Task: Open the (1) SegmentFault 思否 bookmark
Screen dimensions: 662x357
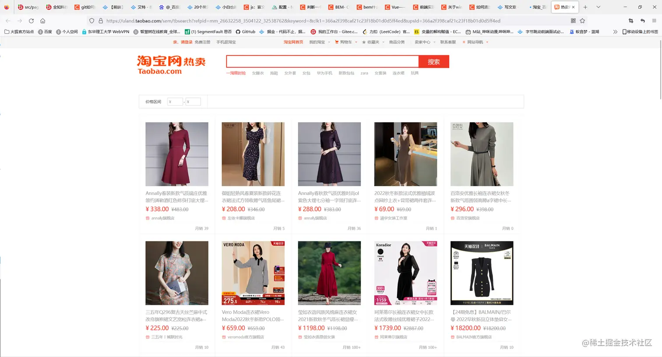Action: click(x=208, y=32)
